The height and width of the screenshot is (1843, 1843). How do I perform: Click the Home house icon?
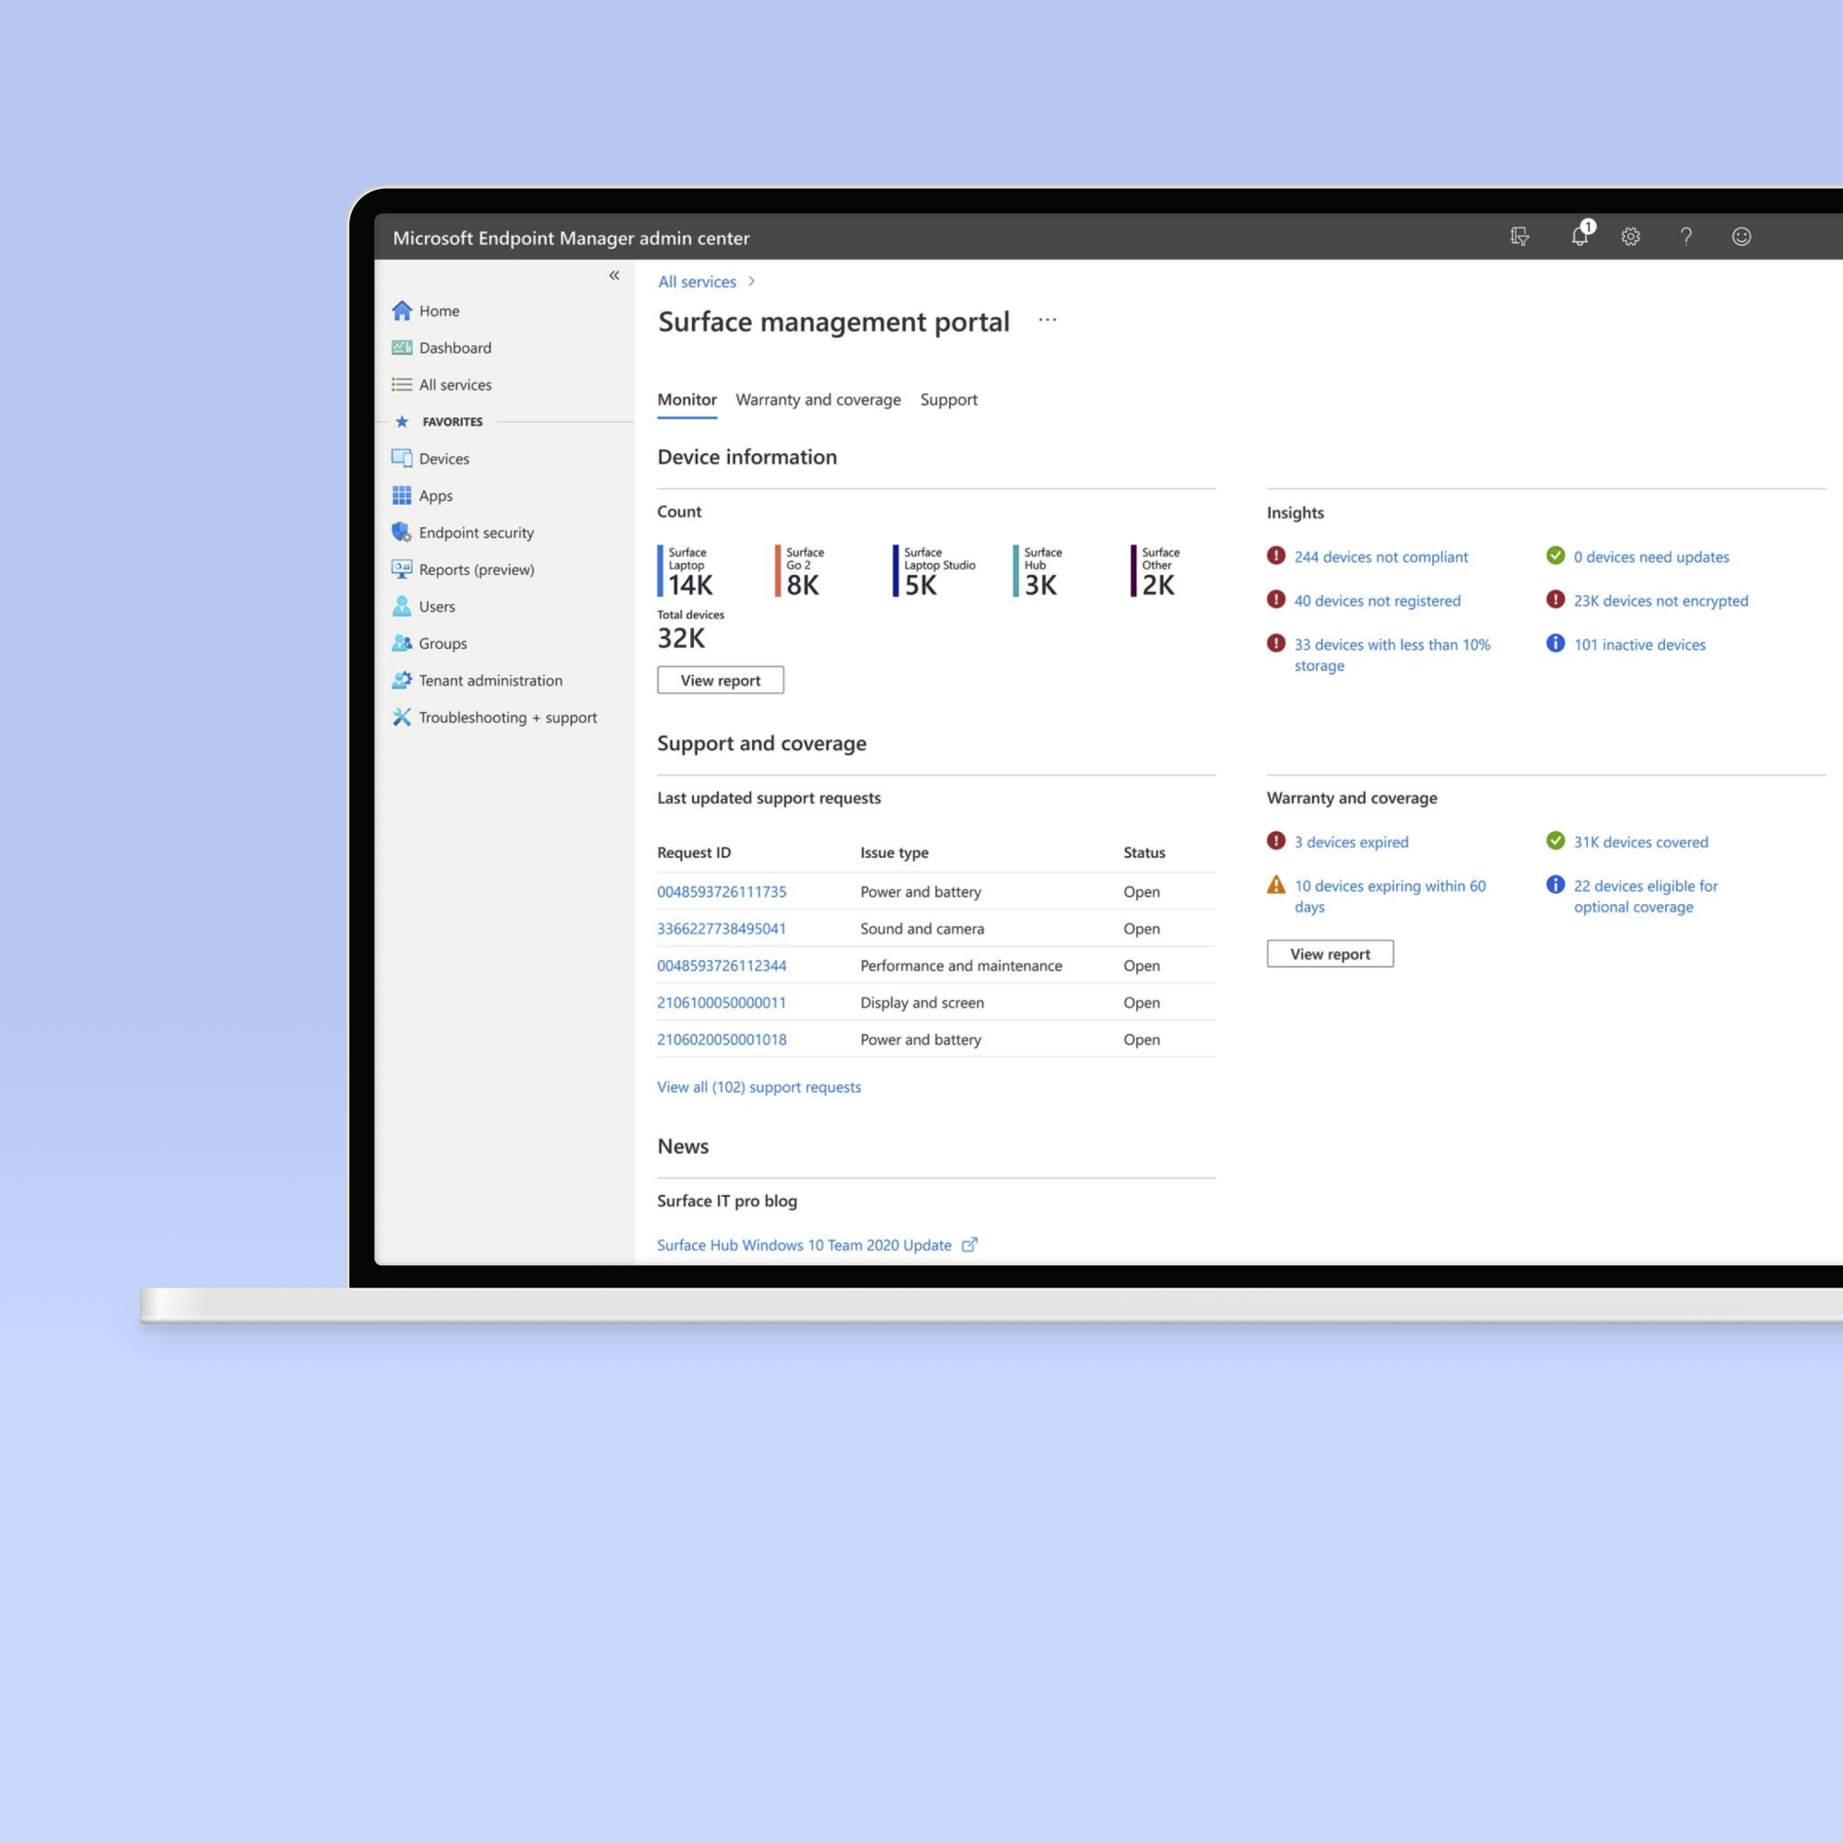402,311
